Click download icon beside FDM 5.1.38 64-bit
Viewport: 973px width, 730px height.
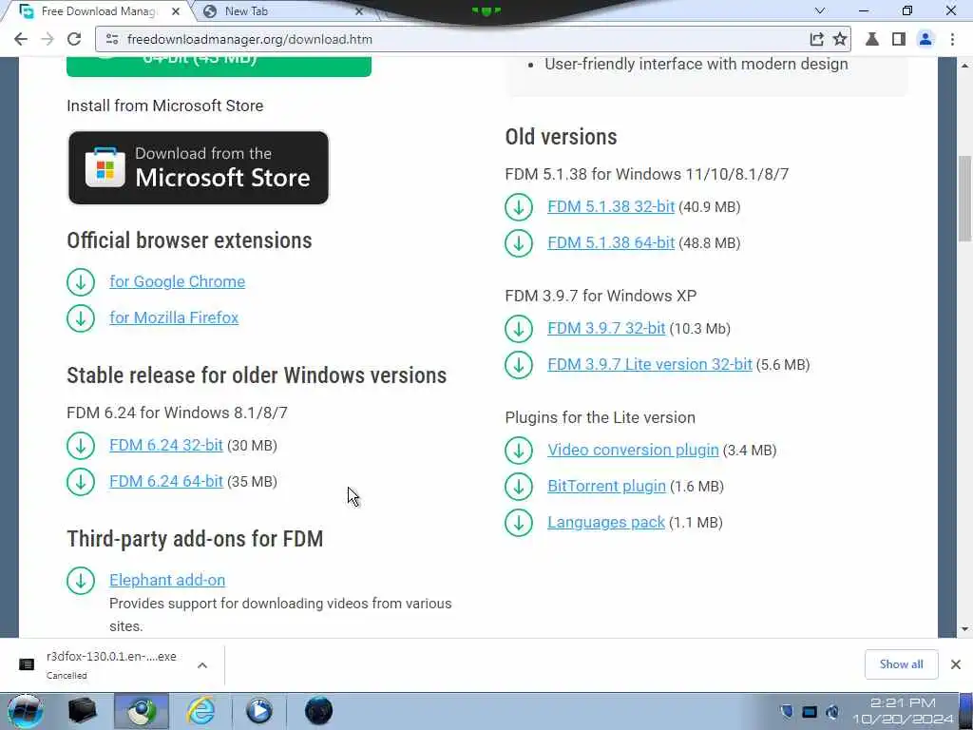click(x=519, y=243)
